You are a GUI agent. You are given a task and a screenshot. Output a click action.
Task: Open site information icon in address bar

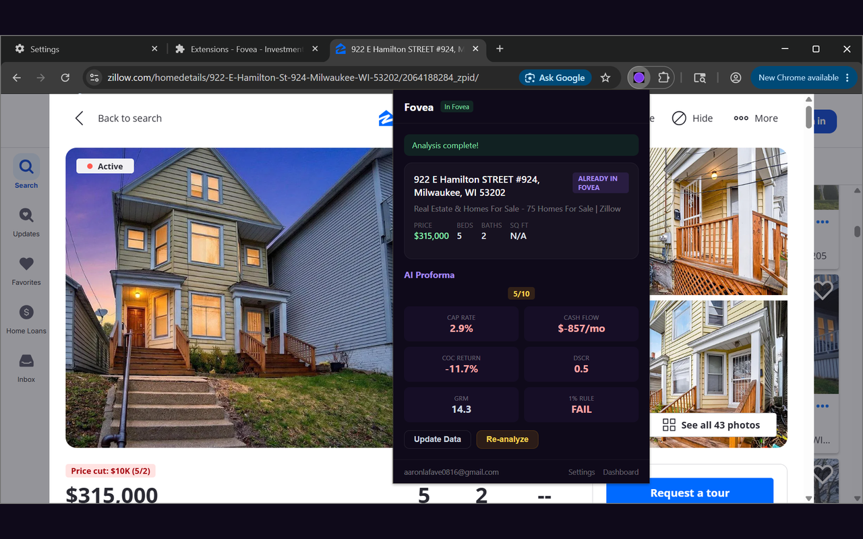click(94, 77)
